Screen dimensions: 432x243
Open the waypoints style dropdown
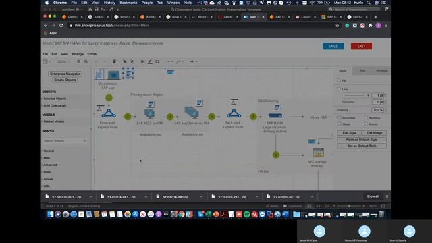coord(180,61)
